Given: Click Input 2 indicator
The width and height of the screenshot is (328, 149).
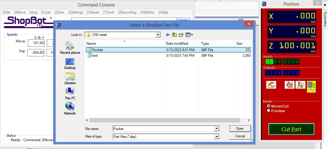Looking at the screenshot, I should pos(271,62).
